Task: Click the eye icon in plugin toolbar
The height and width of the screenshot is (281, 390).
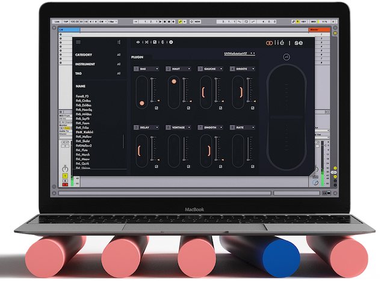Action: 137,42
